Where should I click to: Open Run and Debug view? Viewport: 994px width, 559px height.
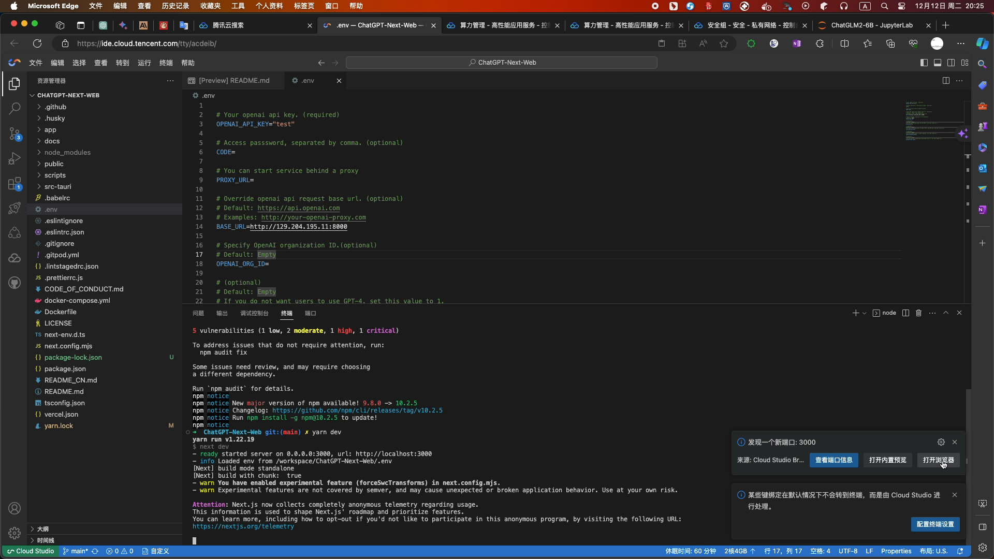click(14, 158)
